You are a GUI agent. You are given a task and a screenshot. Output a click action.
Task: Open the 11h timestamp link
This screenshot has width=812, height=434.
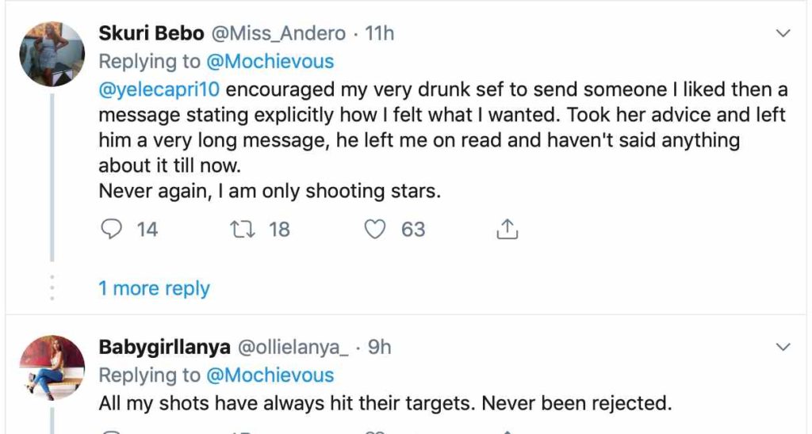pyautogui.click(x=380, y=33)
